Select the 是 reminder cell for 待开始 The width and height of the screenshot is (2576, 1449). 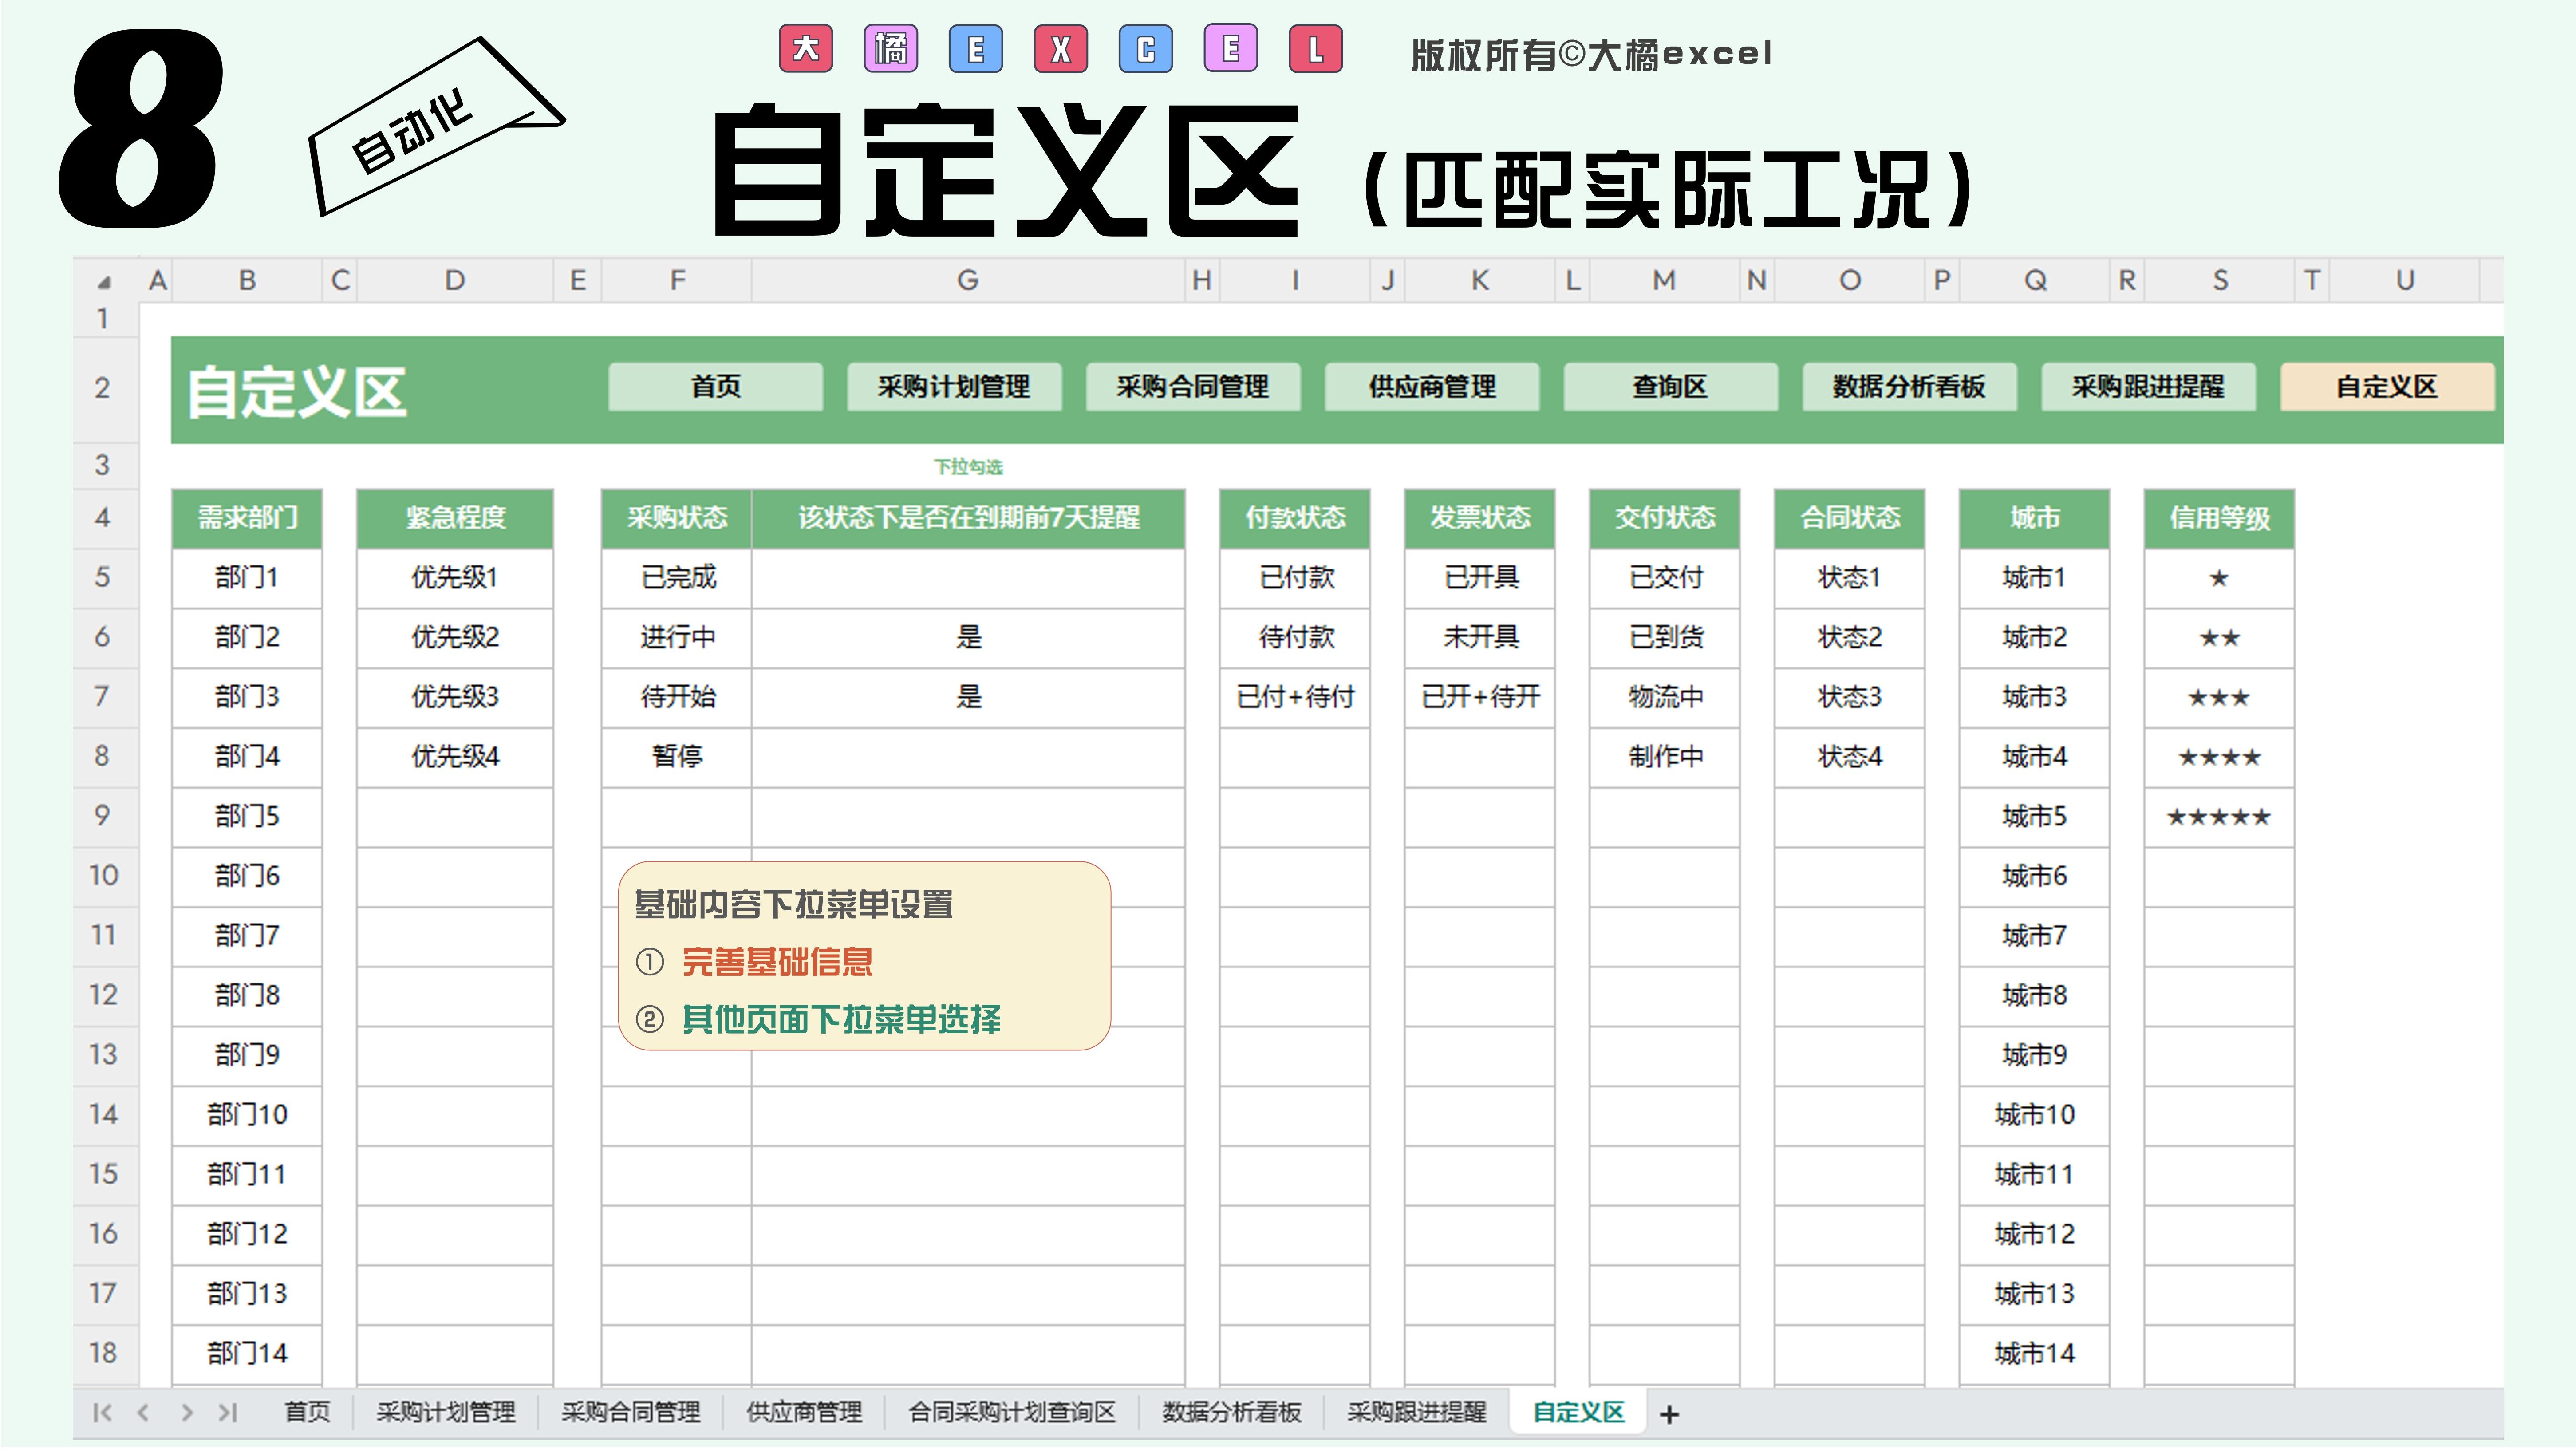pyautogui.click(x=968, y=697)
